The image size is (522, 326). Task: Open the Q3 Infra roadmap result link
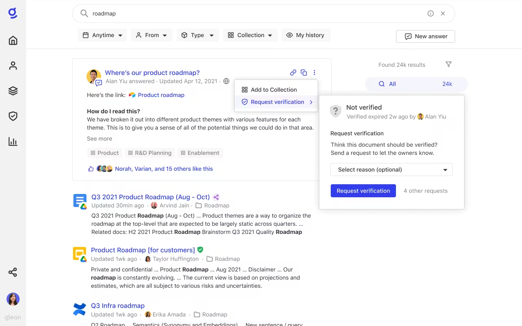pyautogui.click(x=117, y=305)
